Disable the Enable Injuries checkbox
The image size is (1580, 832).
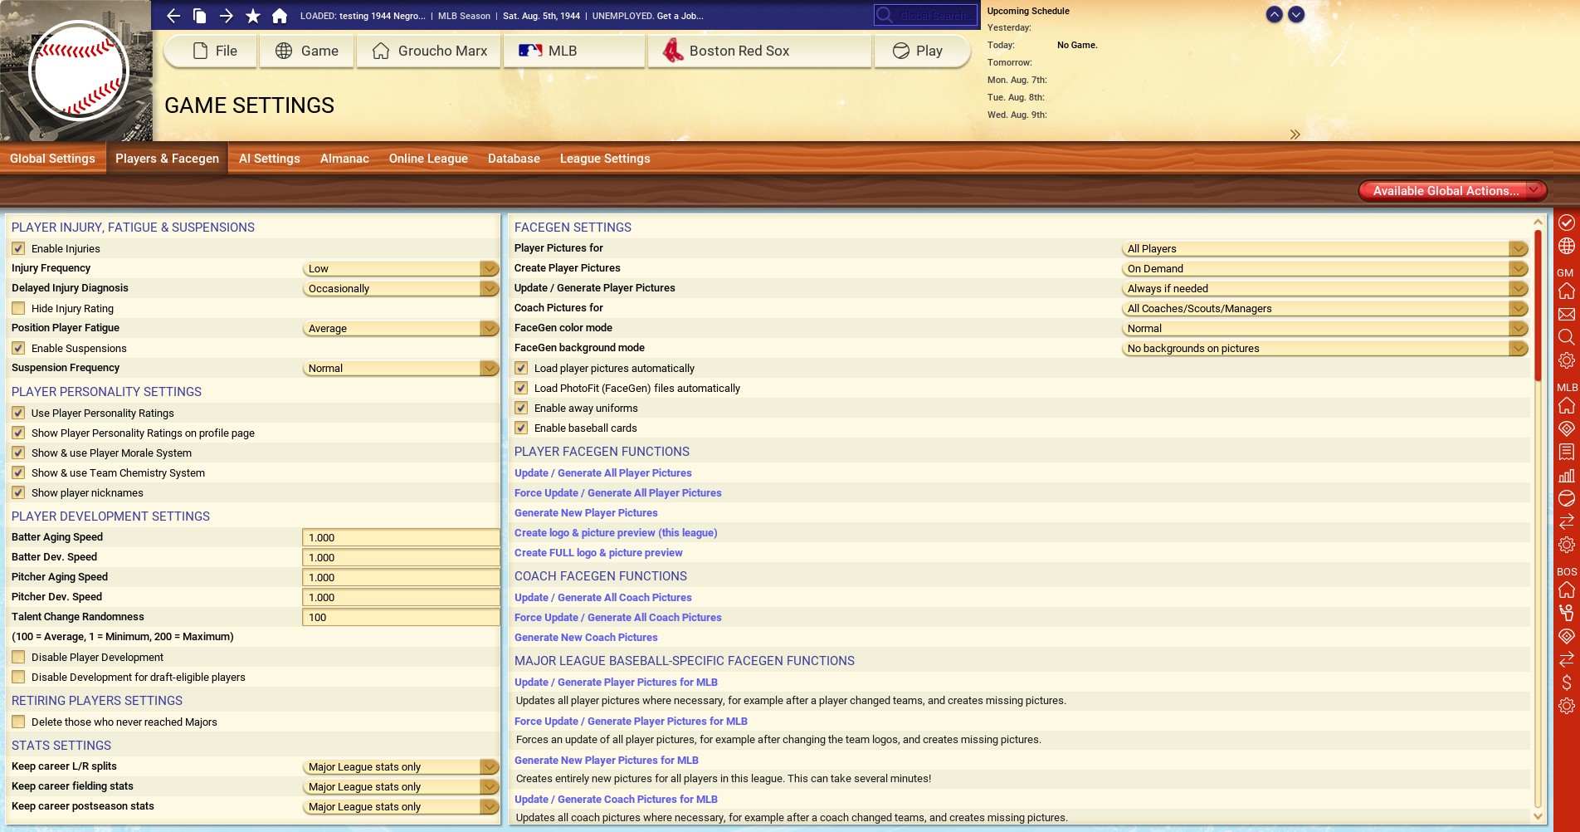click(x=18, y=248)
